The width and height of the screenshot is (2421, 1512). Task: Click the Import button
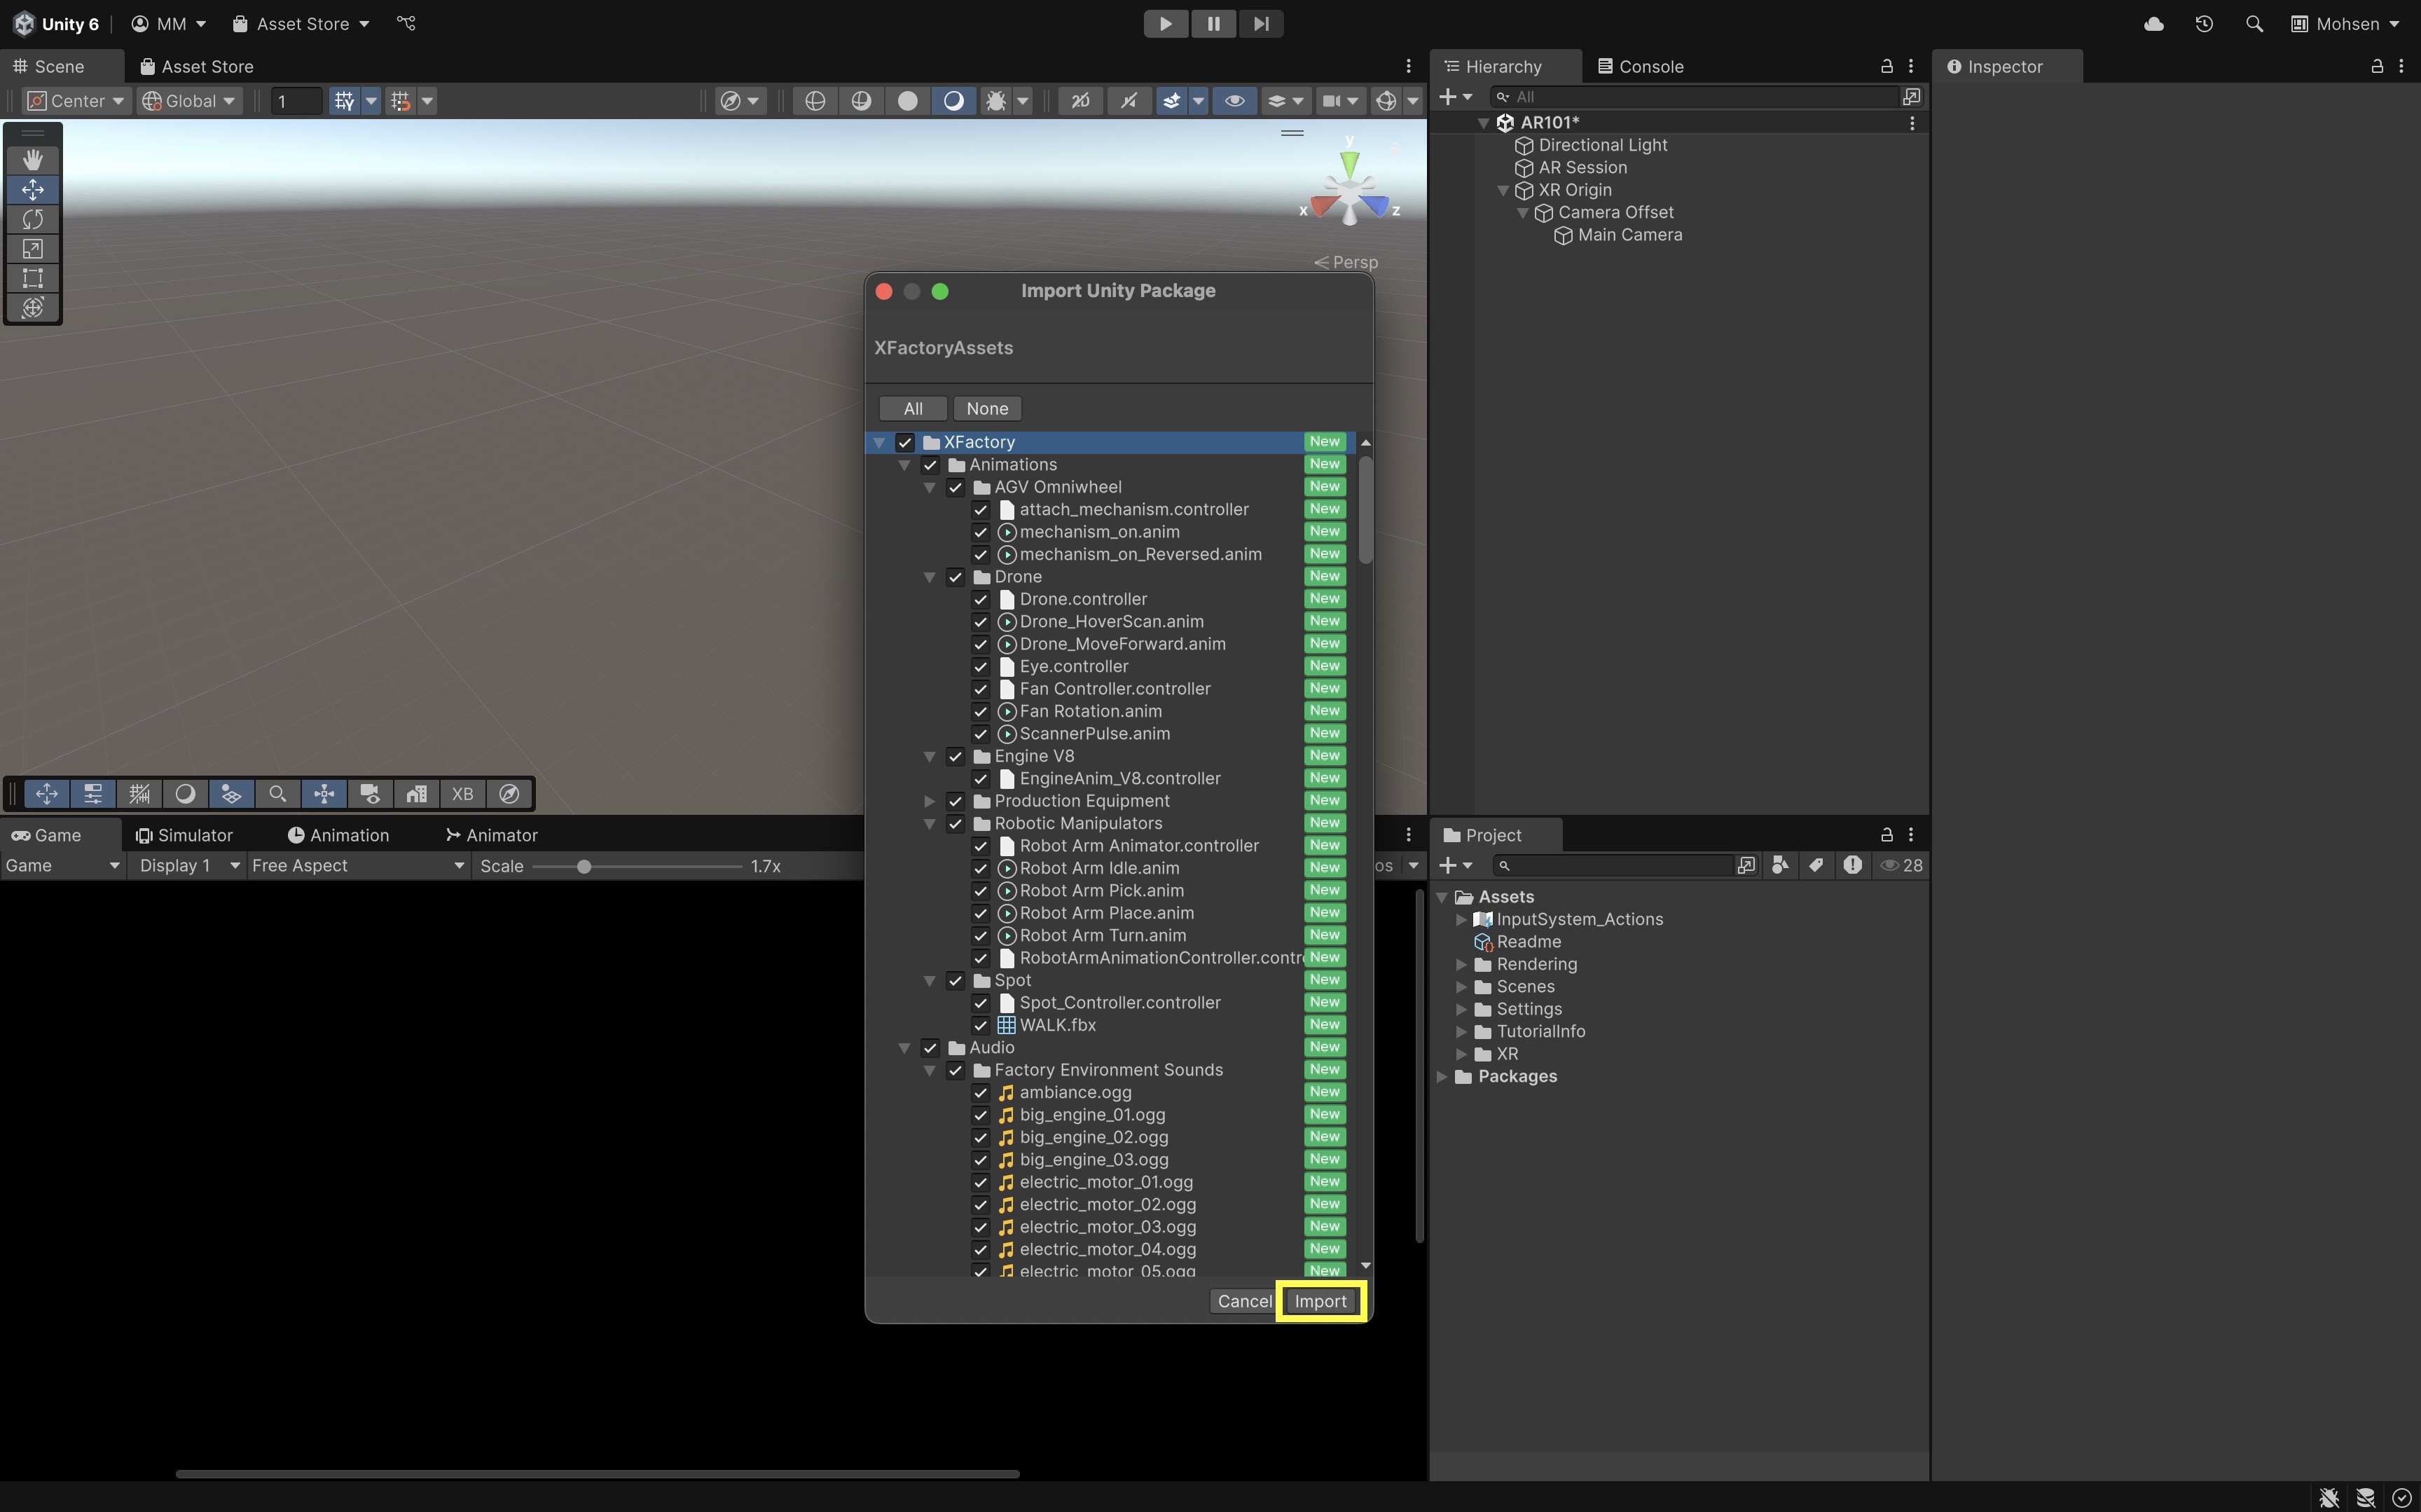click(x=1320, y=1301)
